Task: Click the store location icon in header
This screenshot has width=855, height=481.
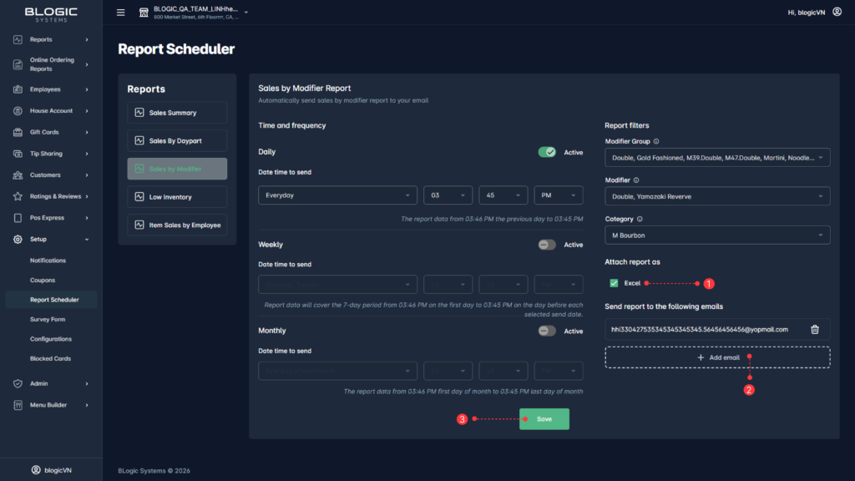Action: (144, 12)
